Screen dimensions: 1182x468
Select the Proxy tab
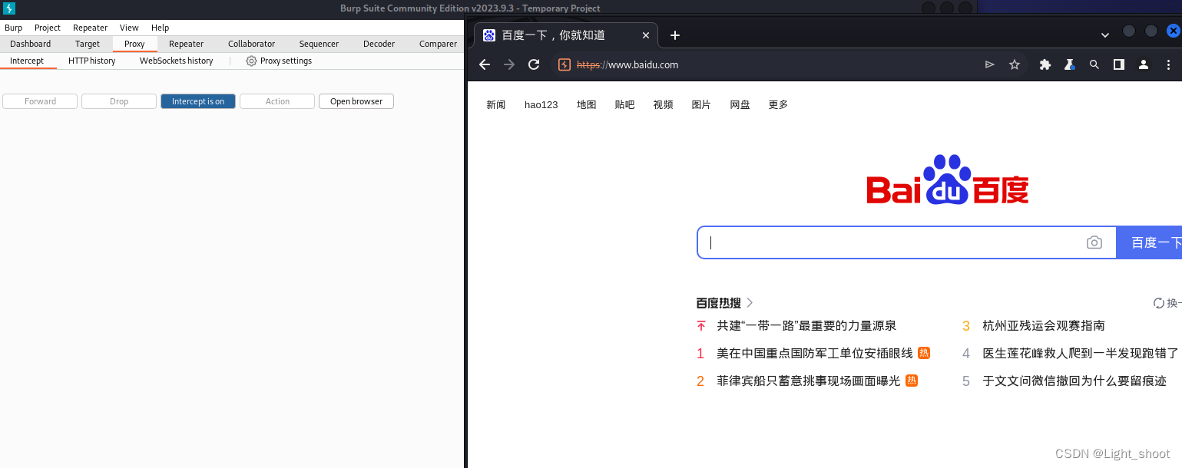(x=134, y=44)
